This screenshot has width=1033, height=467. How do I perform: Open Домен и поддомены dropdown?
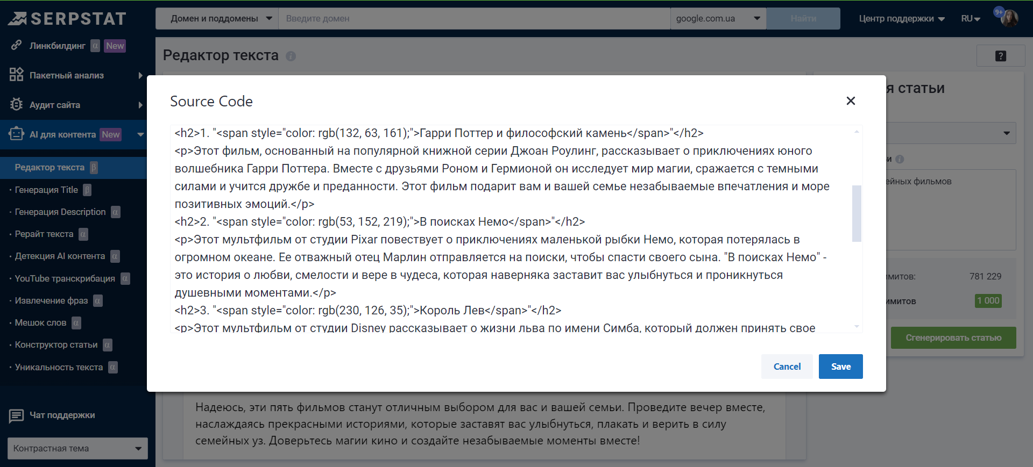(x=217, y=18)
